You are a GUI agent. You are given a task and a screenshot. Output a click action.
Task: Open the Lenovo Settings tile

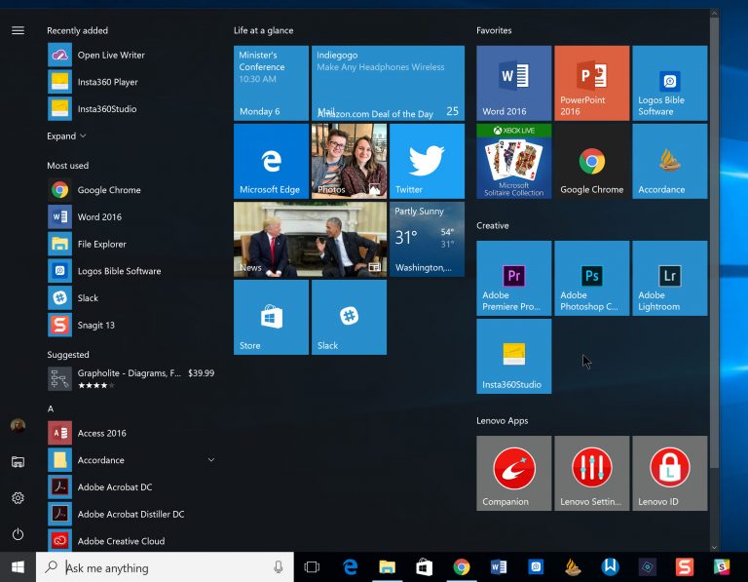(x=591, y=473)
